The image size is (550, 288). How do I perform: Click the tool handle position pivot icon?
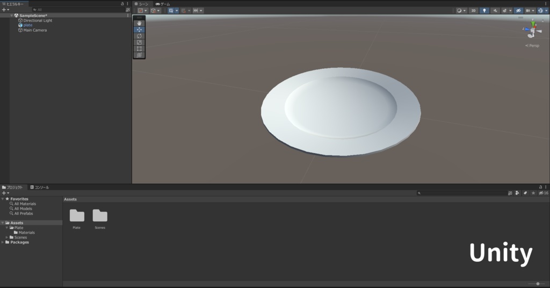point(140,11)
